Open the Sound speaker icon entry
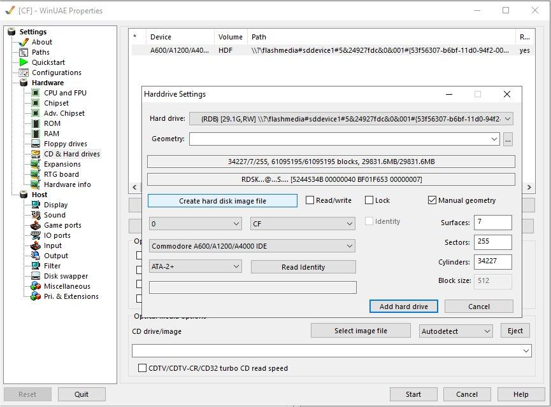551x407 pixels. (x=36, y=215)
